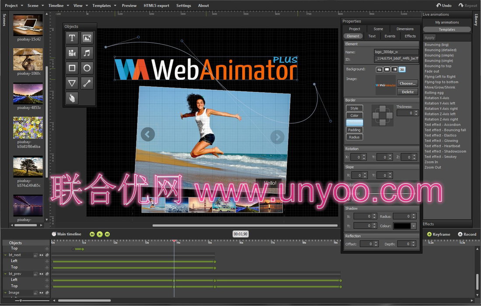Collapse bt_prev timeline object
The width and height of the screenshot is (481, 306).
5,274
